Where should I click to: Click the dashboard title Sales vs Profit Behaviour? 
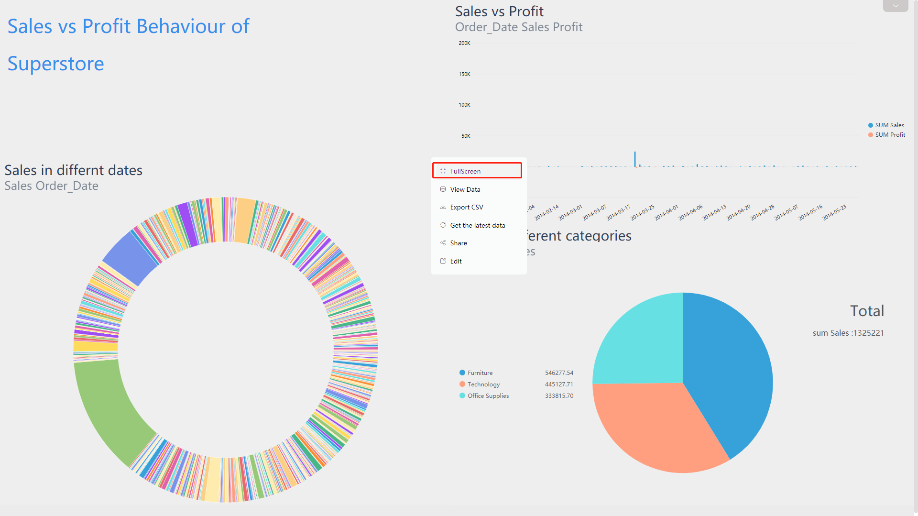(128, 45)
